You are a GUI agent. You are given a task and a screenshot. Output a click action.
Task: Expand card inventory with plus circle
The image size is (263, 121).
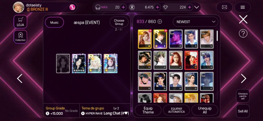click(160, 21)
